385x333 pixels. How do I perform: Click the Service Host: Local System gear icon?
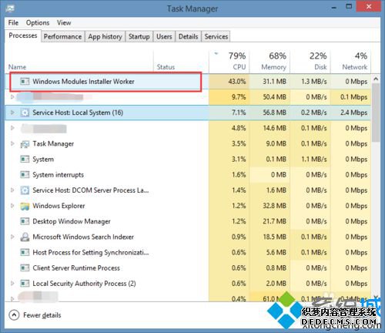pos(25,113)
